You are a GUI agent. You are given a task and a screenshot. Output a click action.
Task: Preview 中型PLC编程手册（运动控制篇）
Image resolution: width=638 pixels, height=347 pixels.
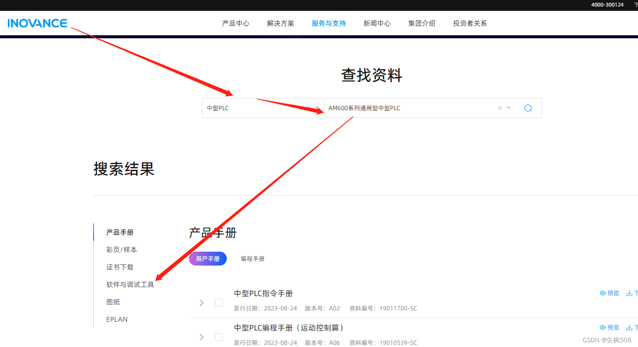click(609, 327)
